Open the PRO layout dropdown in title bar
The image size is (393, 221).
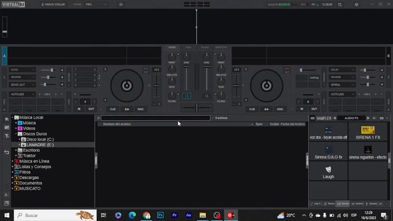click(x=96, y=4)
